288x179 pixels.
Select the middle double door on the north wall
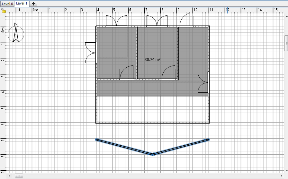tap(157, 21)
